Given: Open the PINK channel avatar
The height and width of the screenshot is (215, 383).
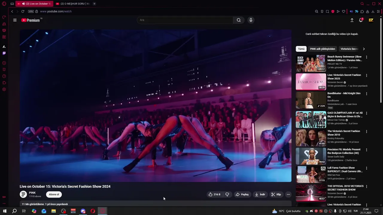Looking at the screenshot, I should click(x=23, y=194).
